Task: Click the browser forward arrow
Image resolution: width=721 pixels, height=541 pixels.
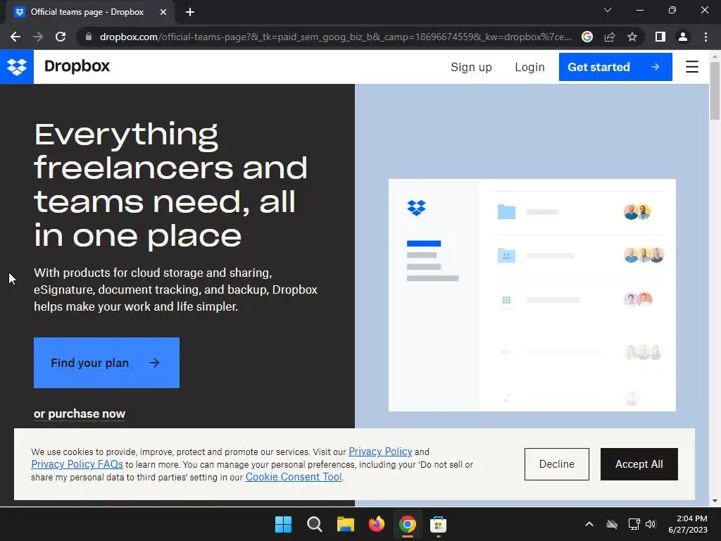Action: (38, 37)
